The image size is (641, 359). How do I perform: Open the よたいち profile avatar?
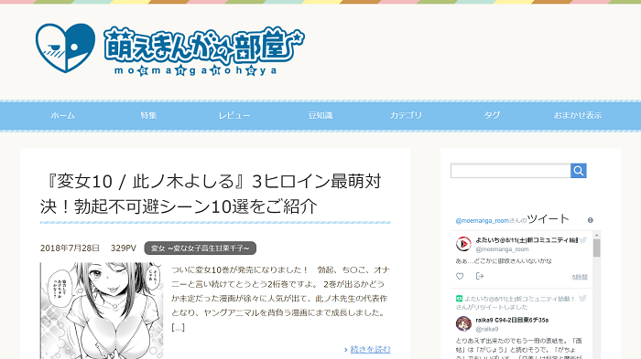click(x=463, y=244)
